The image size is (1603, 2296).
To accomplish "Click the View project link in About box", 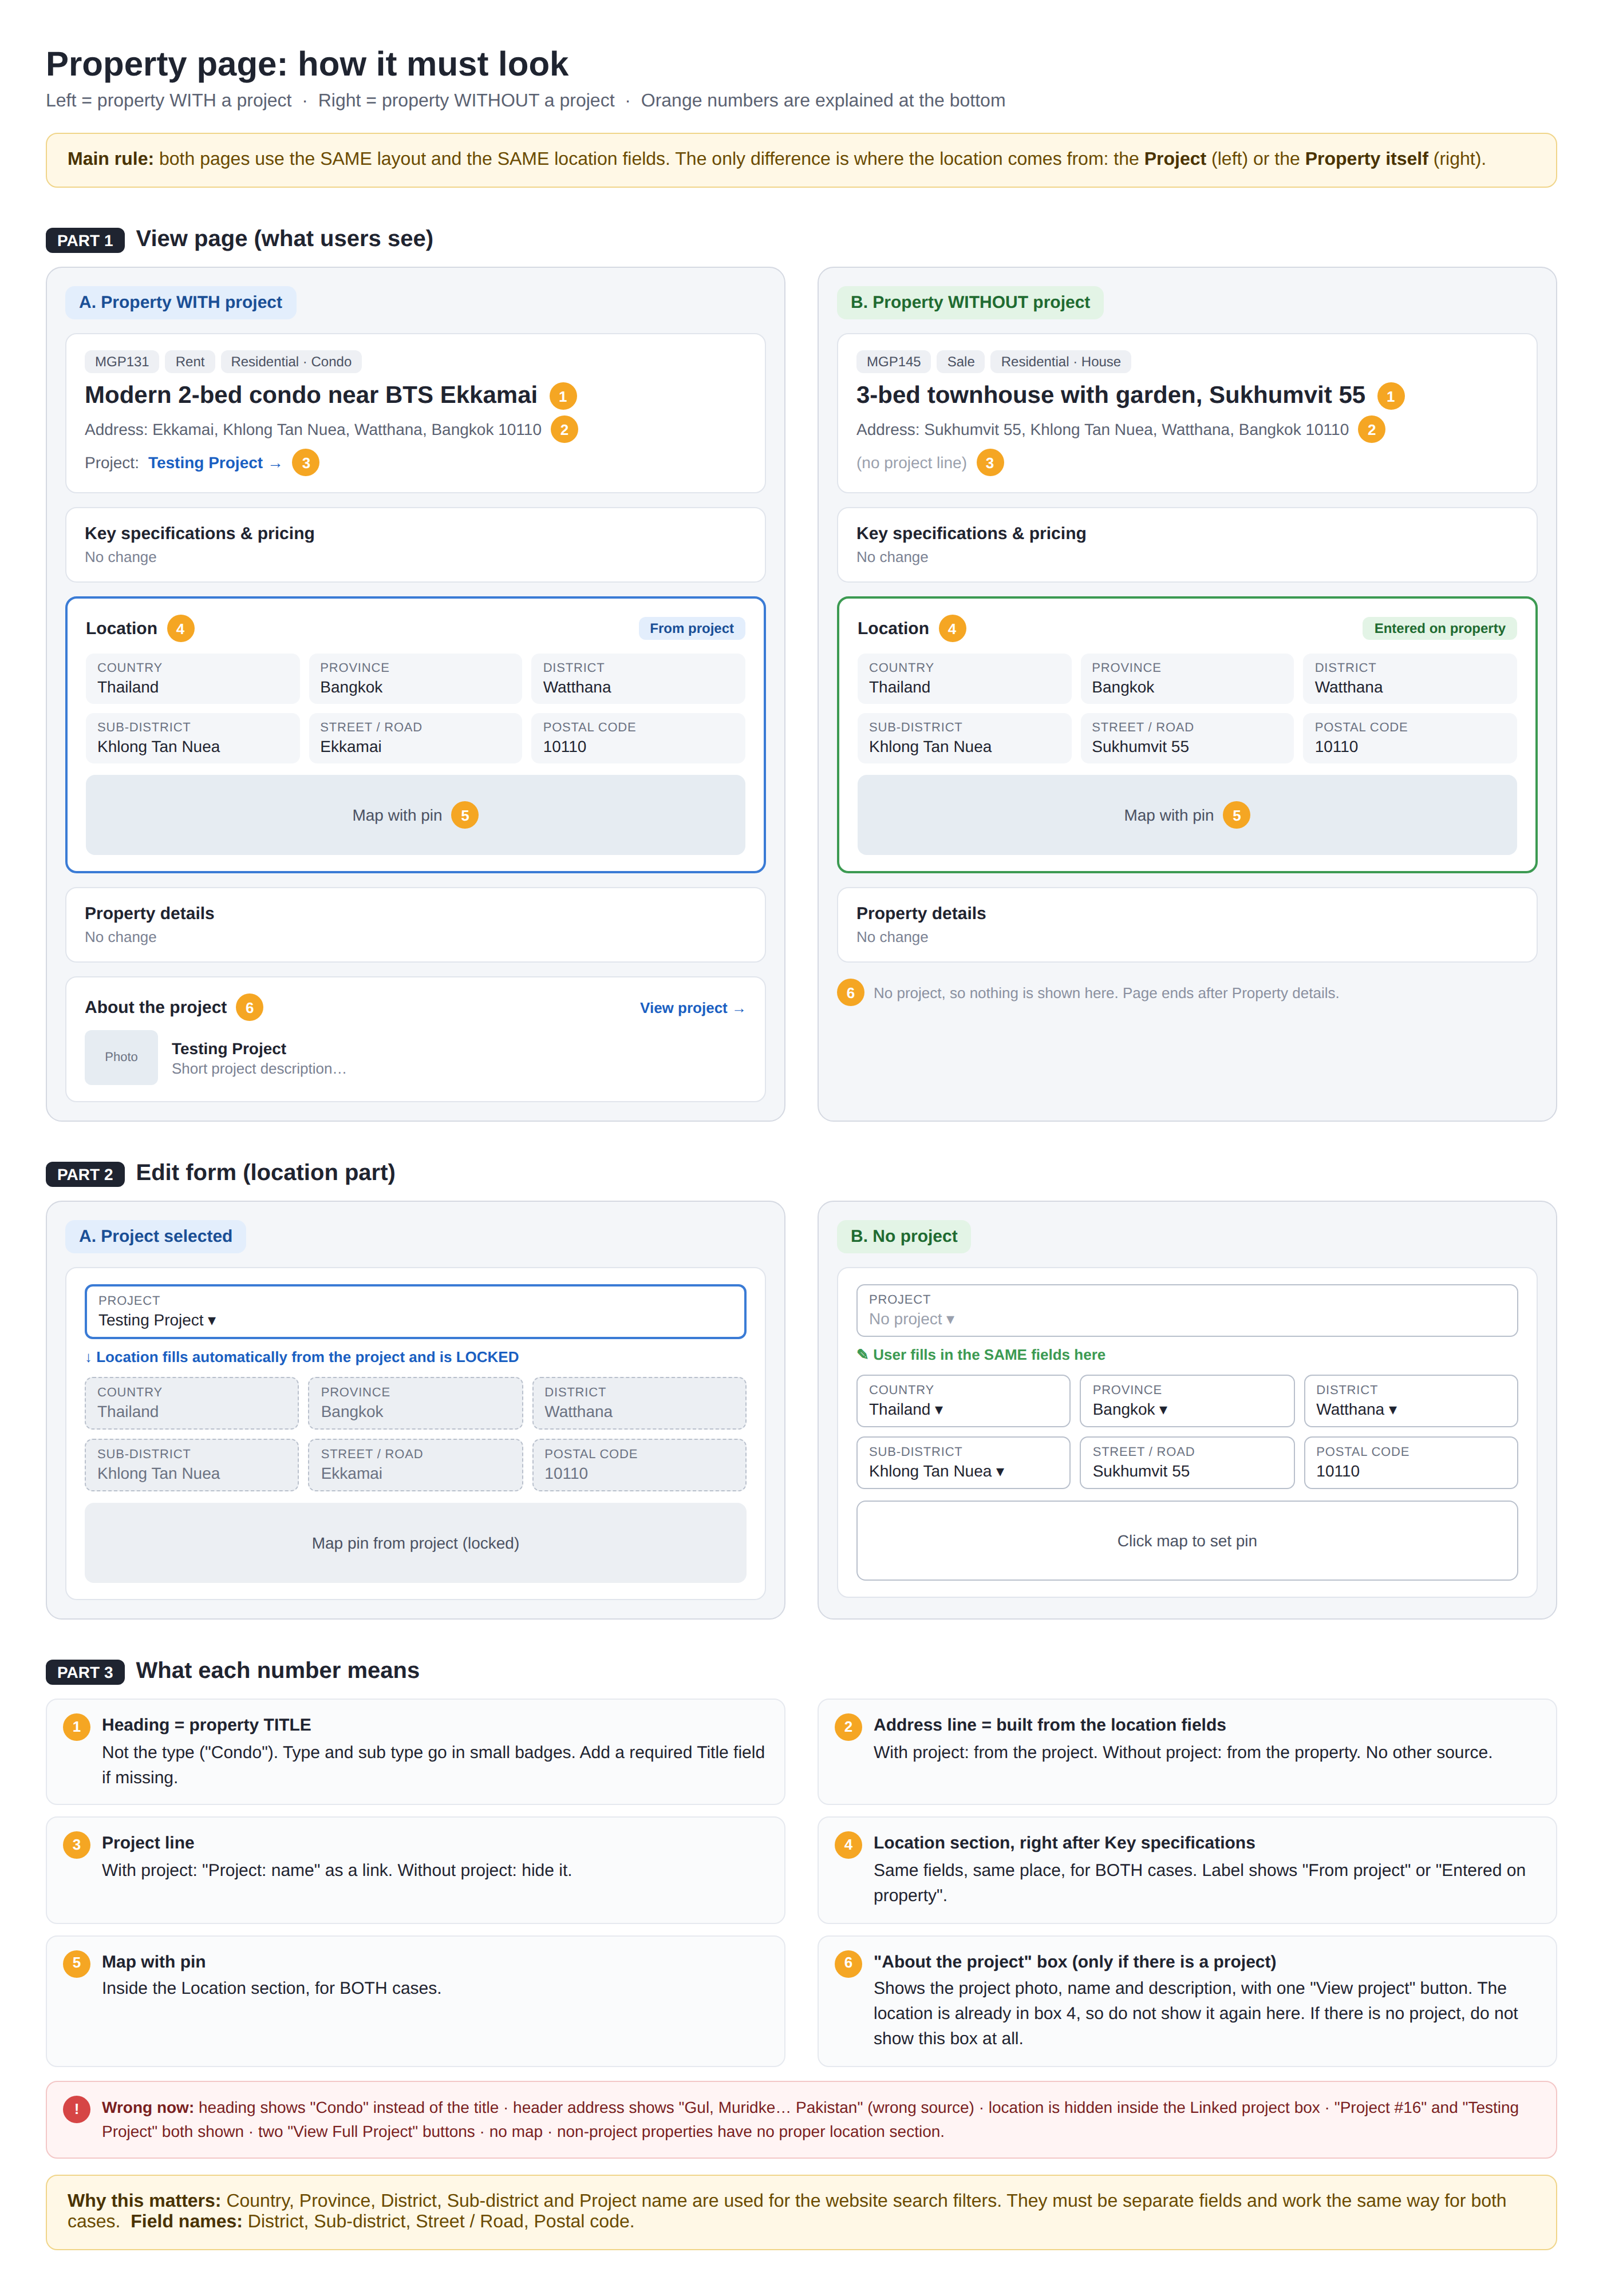I will [692, 1008].
